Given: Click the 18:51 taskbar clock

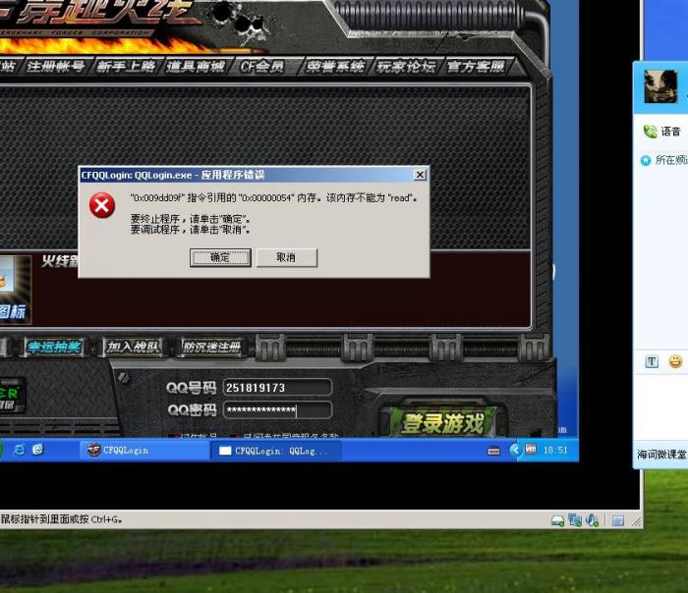Looking at the screenshot, I should click(555, 450).
